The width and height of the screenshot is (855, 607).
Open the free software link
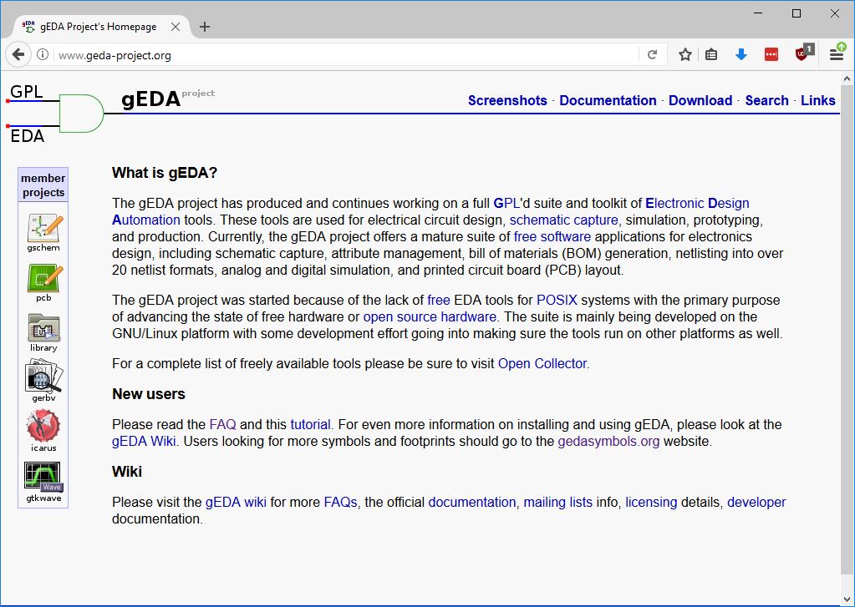(x=552, y=237)
